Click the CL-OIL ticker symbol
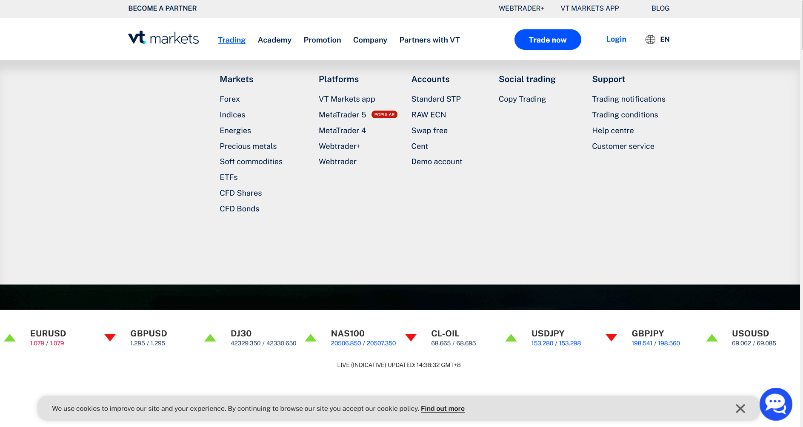Viewport: 803px width, 427px height. click(445, 333)
